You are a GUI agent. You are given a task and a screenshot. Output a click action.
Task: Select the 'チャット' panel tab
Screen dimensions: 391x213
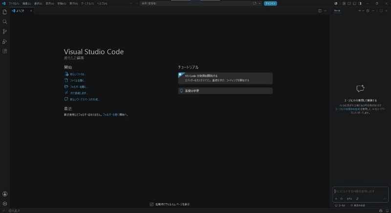tap(337, 11)
